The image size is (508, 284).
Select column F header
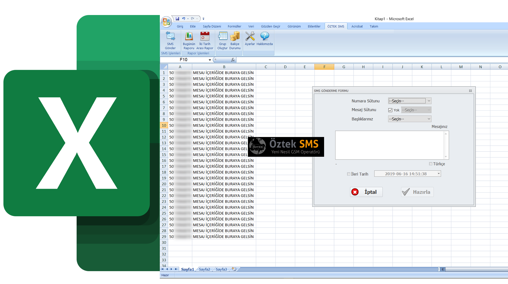pos(324,67)
